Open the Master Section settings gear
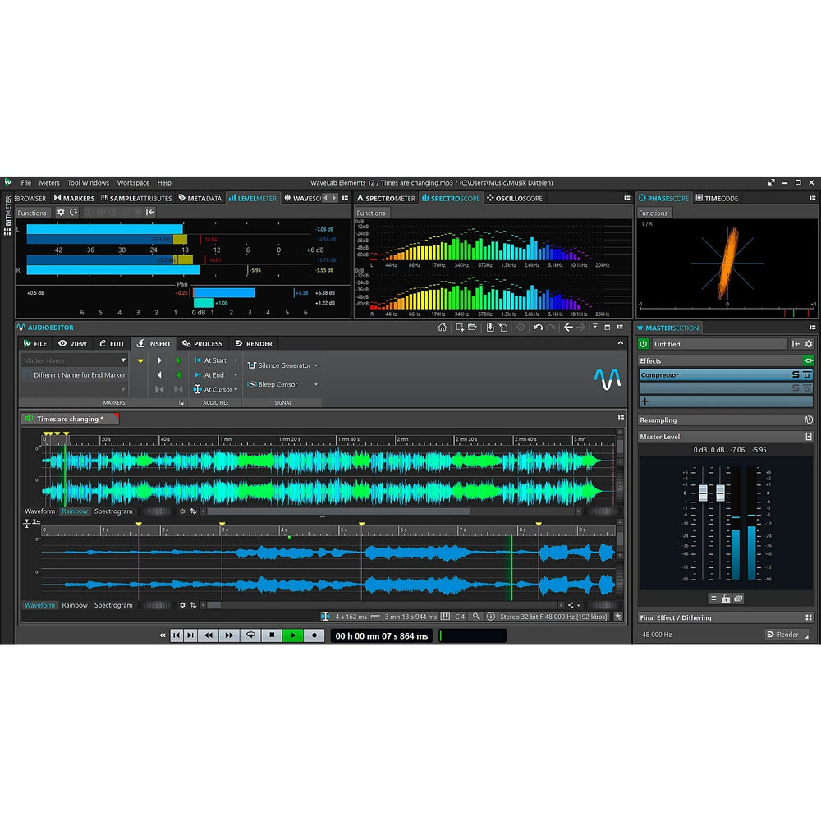The width and height of the screenshot is (821, 821). click(809, 344)
